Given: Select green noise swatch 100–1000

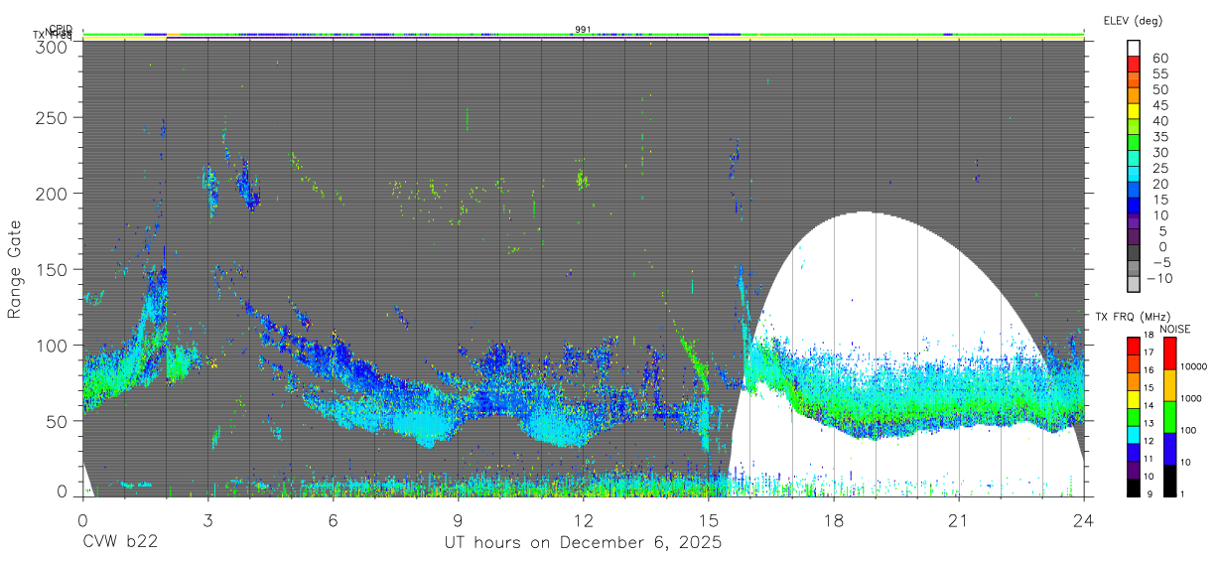Looking at the screenshot, I should (1169, 417).
